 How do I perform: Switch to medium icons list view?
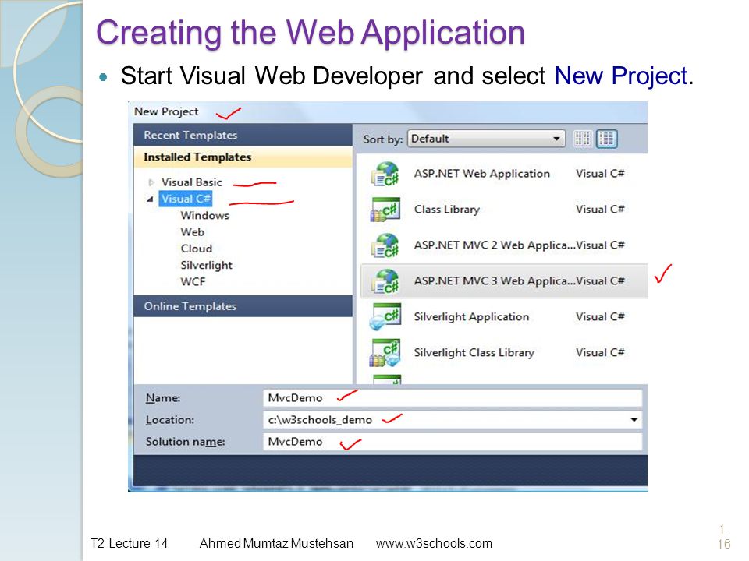click(606, 139)
